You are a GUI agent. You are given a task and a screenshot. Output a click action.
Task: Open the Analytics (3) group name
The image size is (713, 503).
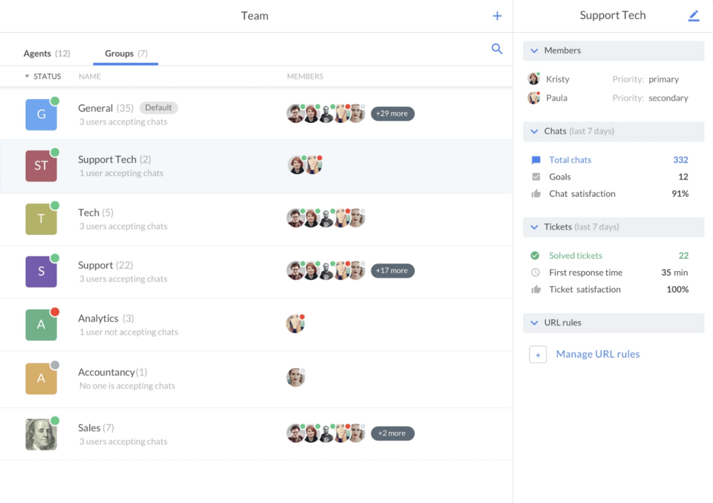coord(106,318)
